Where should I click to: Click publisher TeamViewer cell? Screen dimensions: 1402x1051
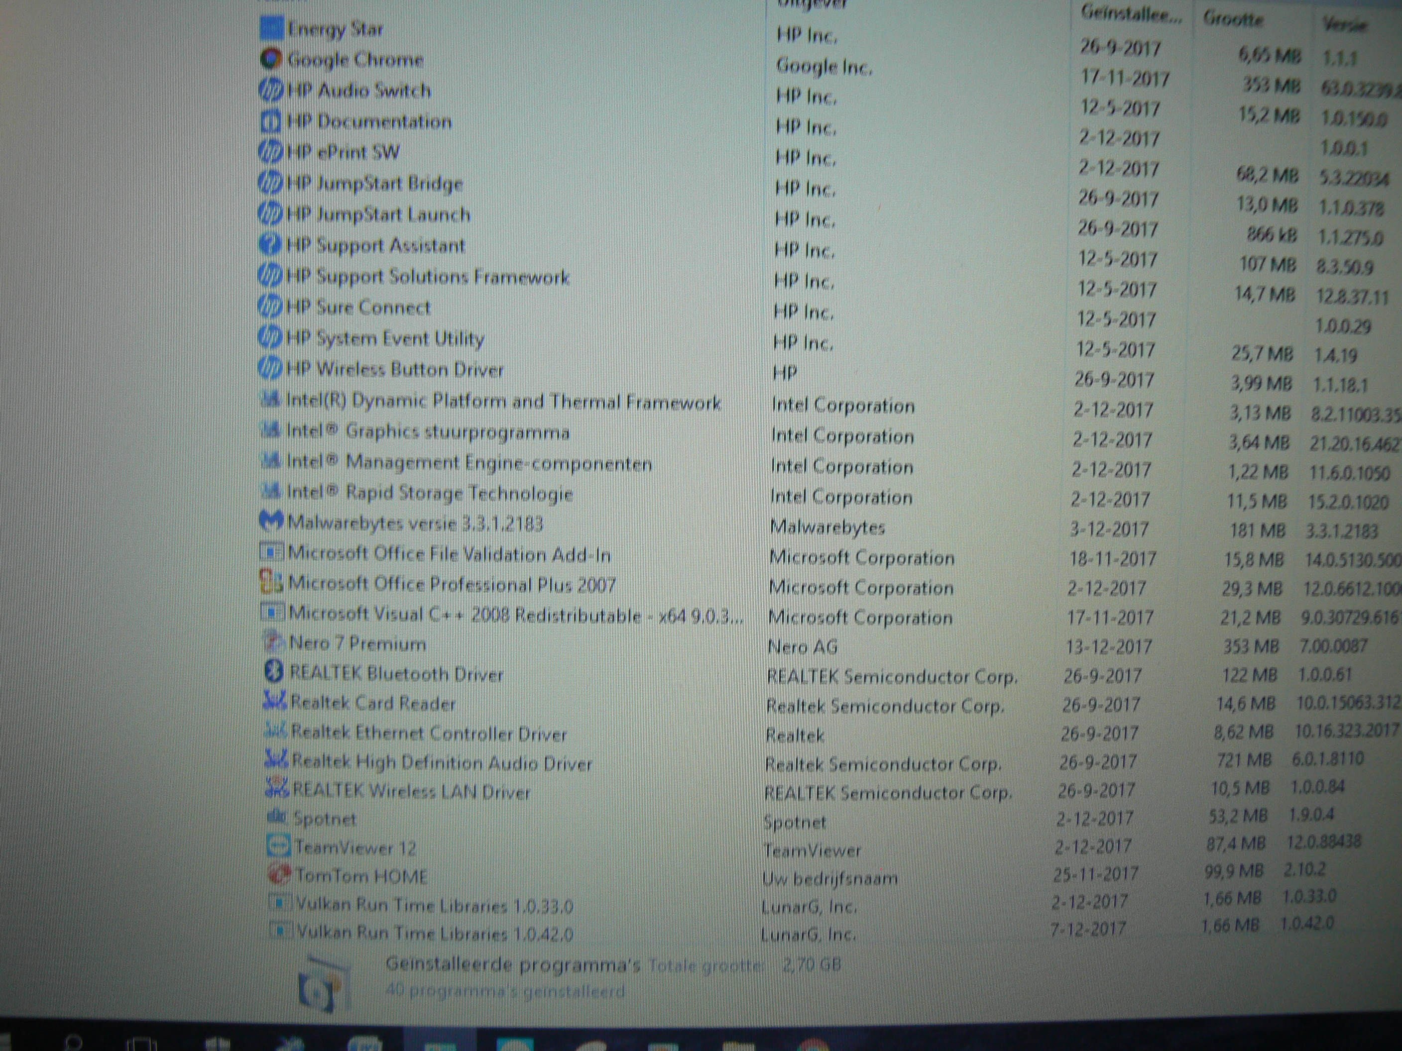812,850
